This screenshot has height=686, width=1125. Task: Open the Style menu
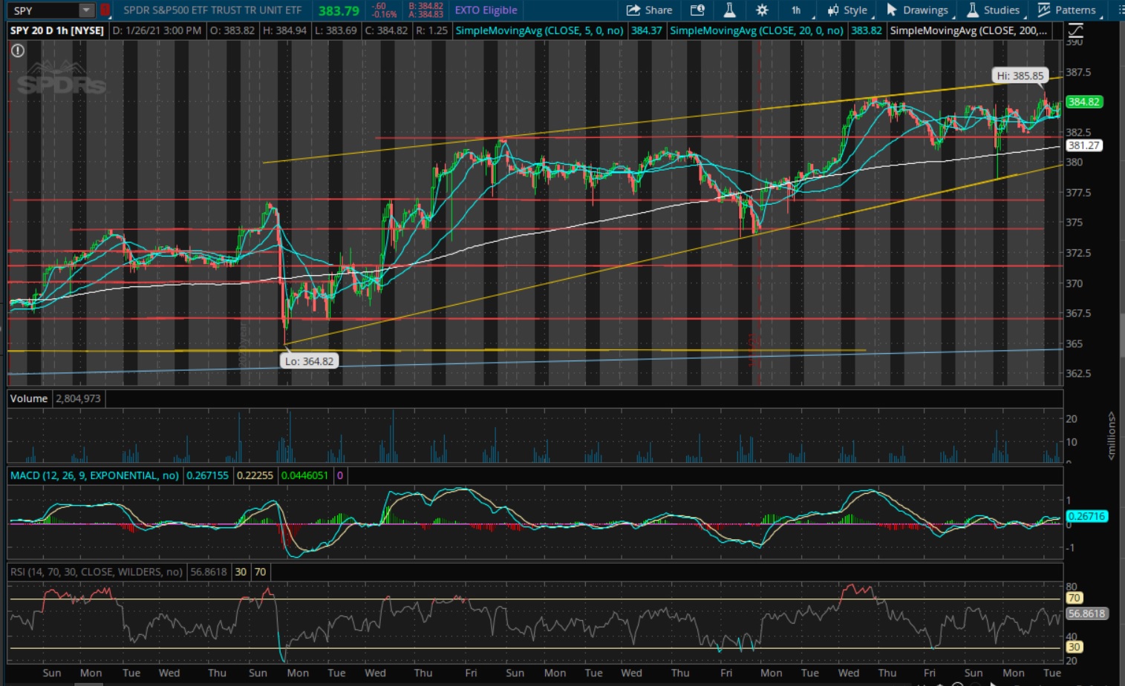tap(848, 10)
